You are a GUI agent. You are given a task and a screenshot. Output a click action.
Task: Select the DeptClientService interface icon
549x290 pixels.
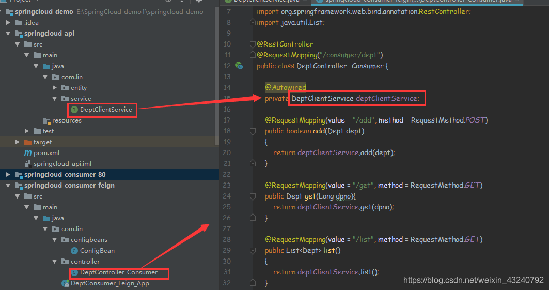74,110
